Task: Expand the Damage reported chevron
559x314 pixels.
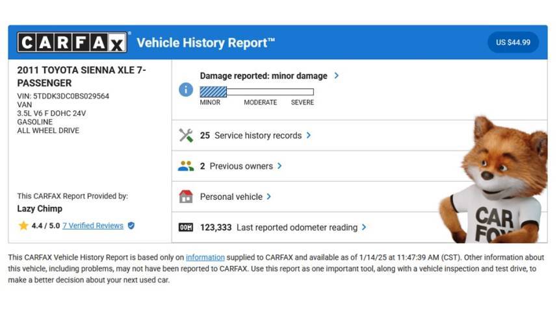Action: 336,75
